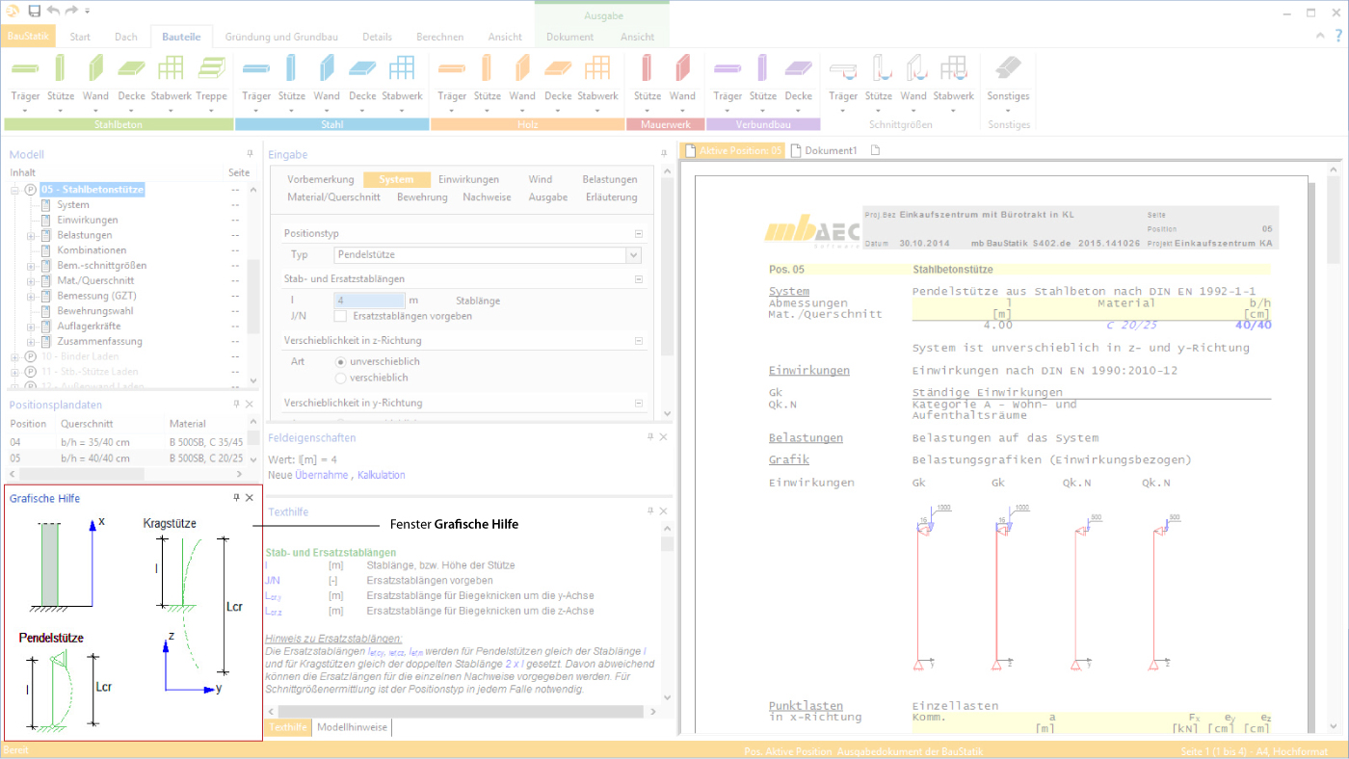Select Schnittgrößen Stabwerk icon
1349x759 pixels.
(x=953, y=68)
